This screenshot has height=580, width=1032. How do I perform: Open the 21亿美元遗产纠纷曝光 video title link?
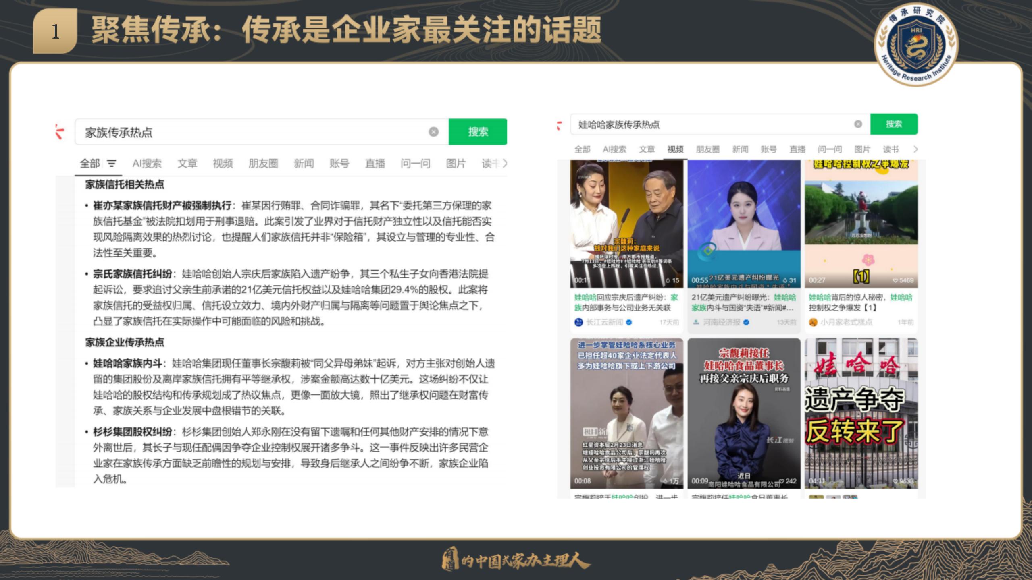tap(743, 302)
